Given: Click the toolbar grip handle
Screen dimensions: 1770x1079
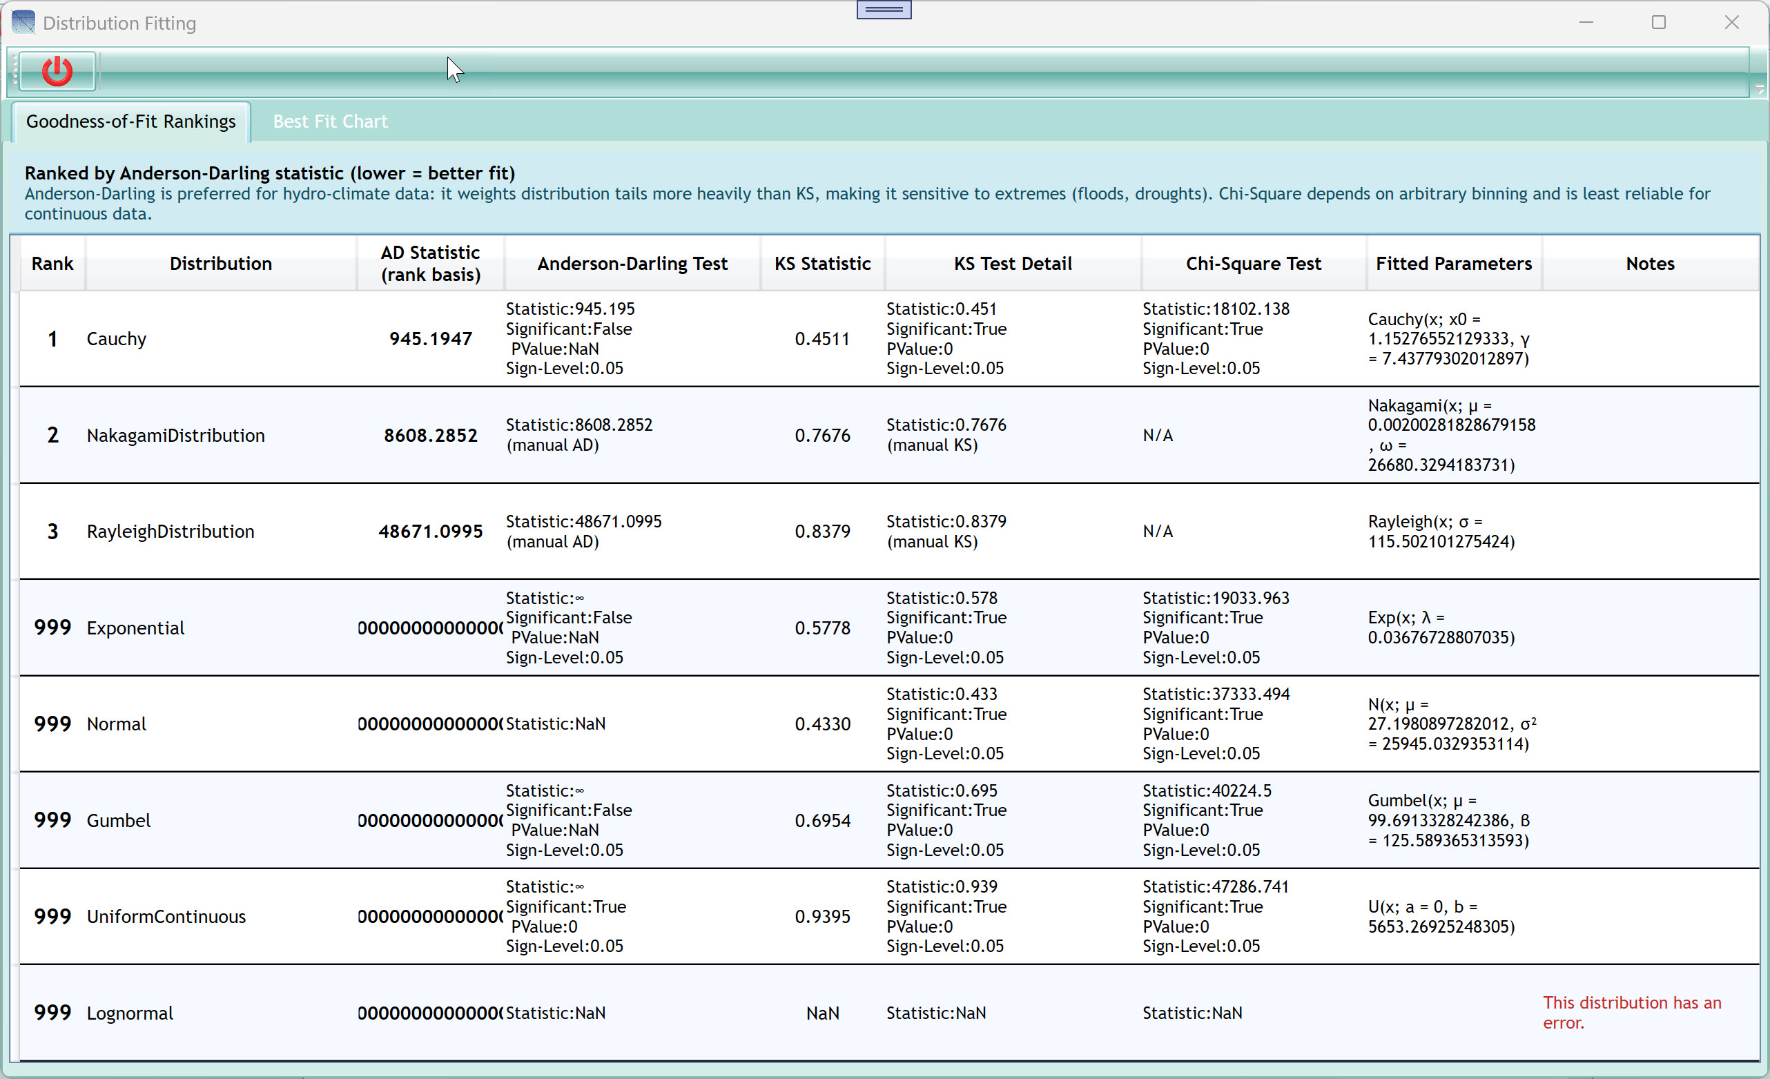Looking at the screenshot, I should pyautogui.click(x=14, y=71).
